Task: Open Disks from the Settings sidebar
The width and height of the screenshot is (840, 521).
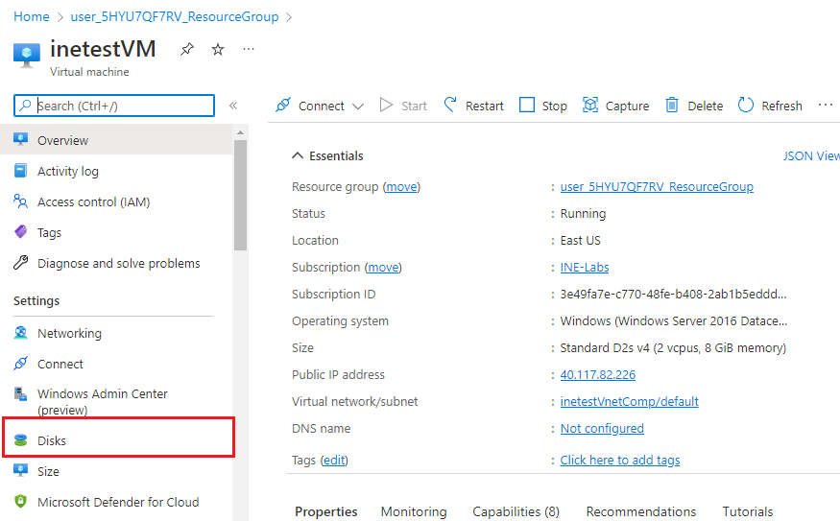Action: click(x=52, y=441)
